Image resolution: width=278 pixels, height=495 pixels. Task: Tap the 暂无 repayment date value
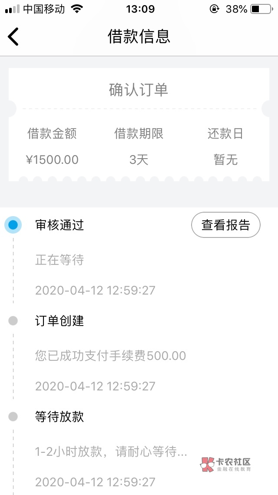point(225,160)
